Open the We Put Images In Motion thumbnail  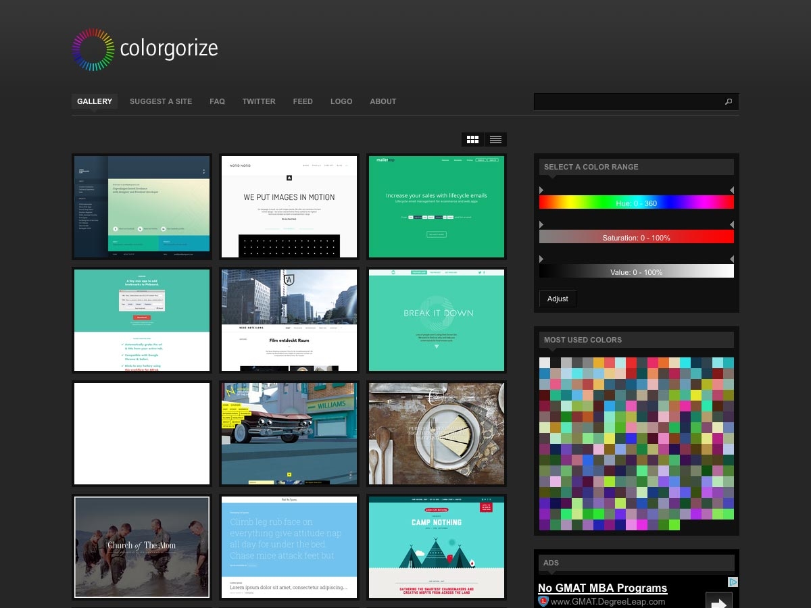[289, 207]
